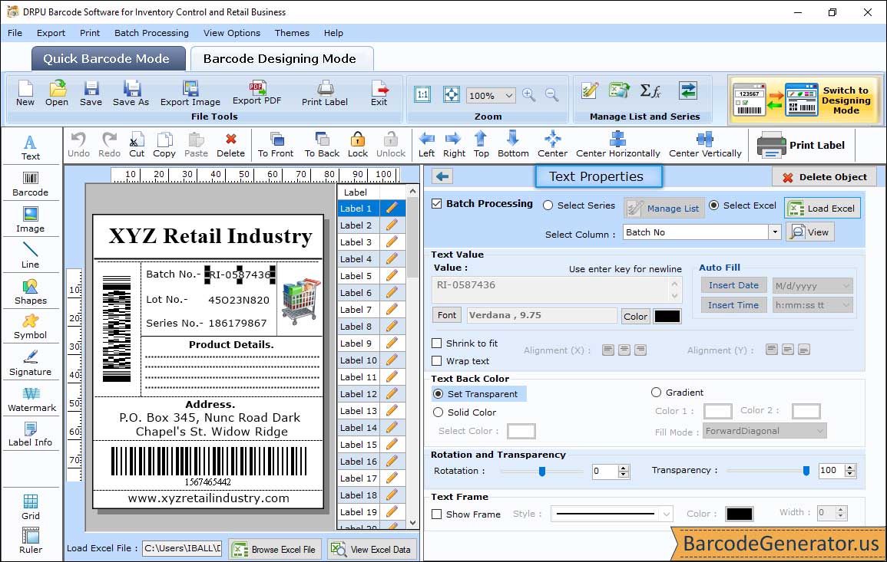Open the zoom percentage dropdown
The height and width of the screenshot is (562, 887).
(x=508, y=95)
